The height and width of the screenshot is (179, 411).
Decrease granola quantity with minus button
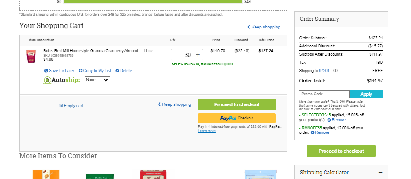tap(176, 55)
